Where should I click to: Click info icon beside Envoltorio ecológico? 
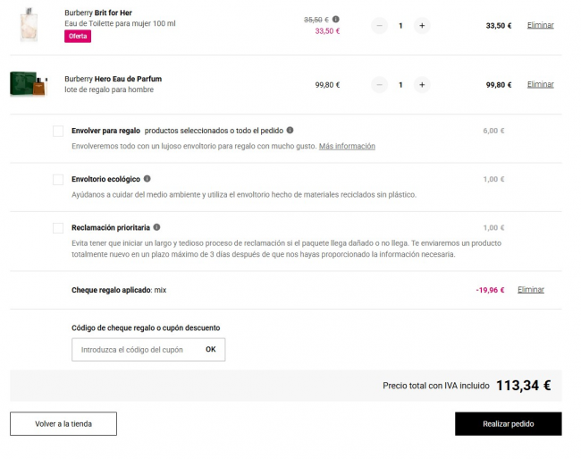147,179
